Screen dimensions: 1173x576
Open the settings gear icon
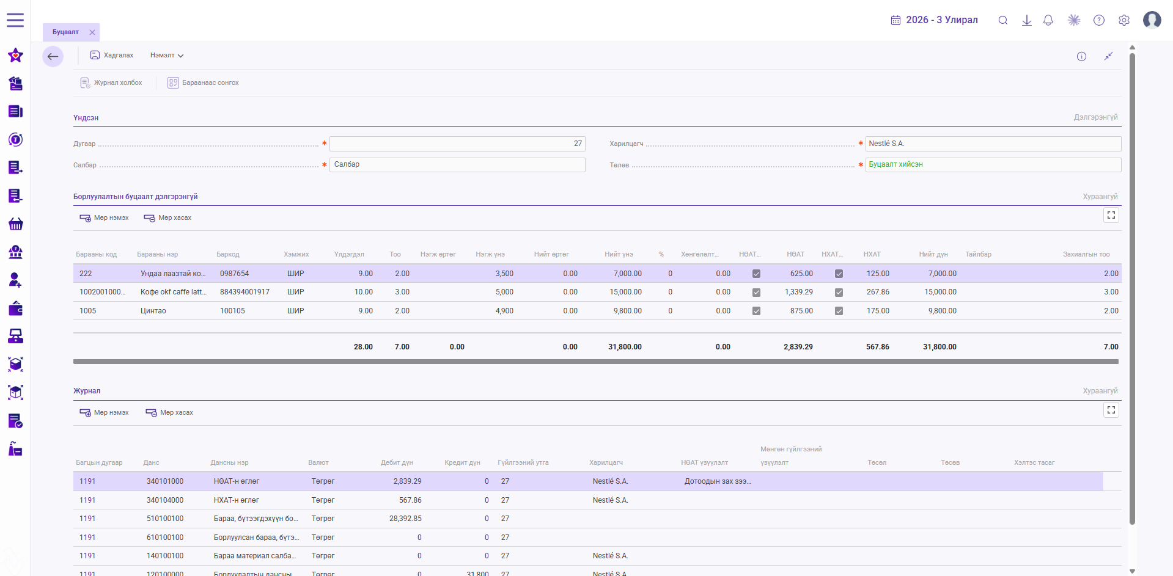[x=1124, y=20]
